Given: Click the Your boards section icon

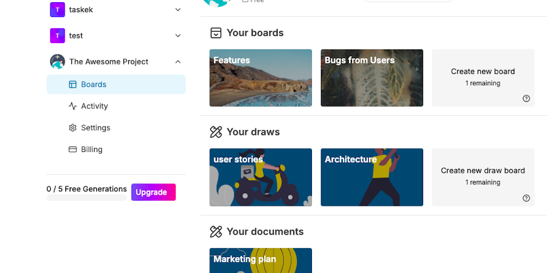Looking at the screenshot, I should click(x=216, y=33).
